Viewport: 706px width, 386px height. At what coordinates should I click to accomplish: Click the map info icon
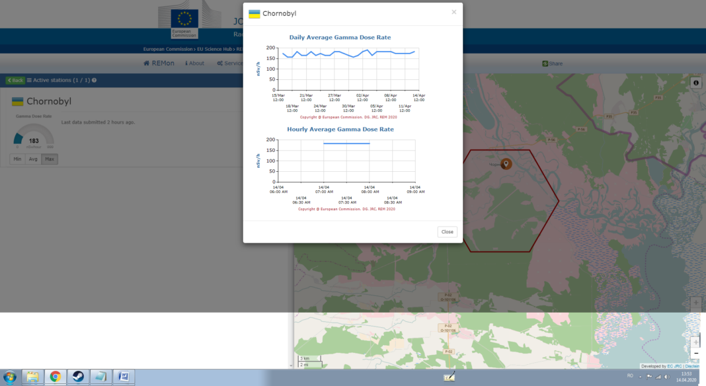pos(696,83)
